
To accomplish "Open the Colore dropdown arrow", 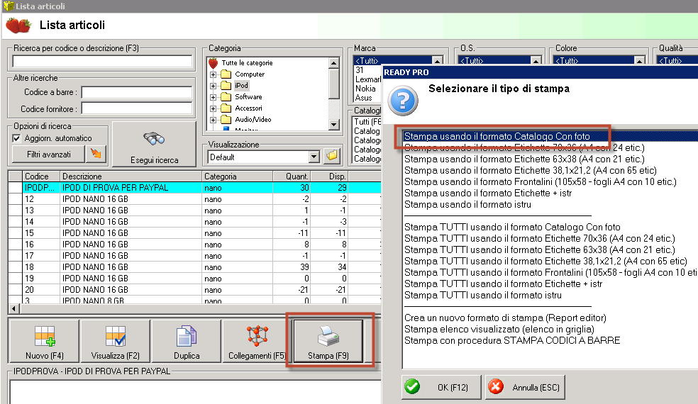I will click(639, 60).
